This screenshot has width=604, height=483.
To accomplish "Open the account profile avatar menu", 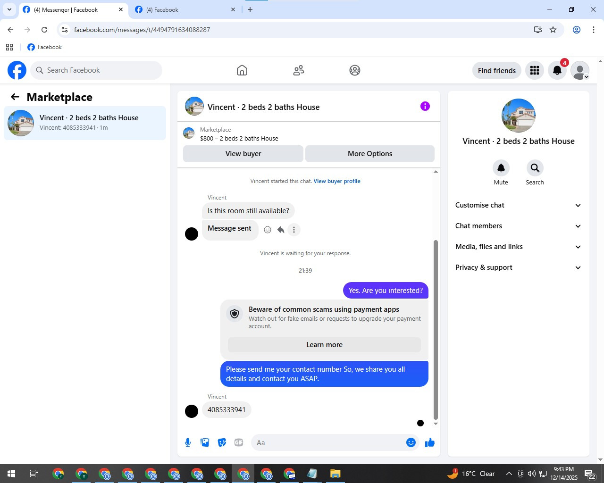I will coord(580,70).
